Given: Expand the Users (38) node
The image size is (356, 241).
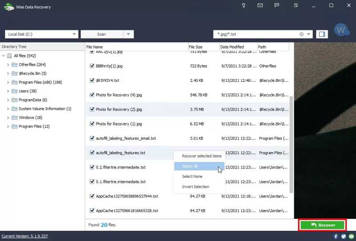Looking at the screenshot, I should point(8,91).
